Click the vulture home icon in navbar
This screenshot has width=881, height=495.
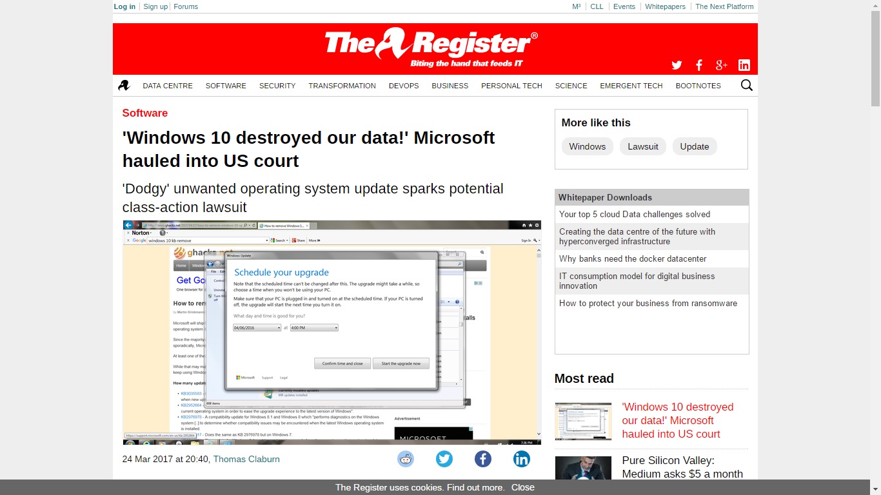coord(124,85)
